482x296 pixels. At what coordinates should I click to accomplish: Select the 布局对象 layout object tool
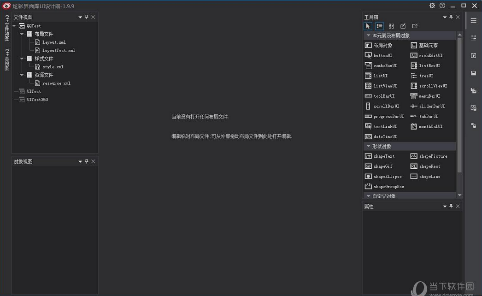point(378,46)
